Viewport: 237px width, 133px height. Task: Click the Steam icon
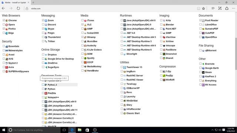[203, 72]
